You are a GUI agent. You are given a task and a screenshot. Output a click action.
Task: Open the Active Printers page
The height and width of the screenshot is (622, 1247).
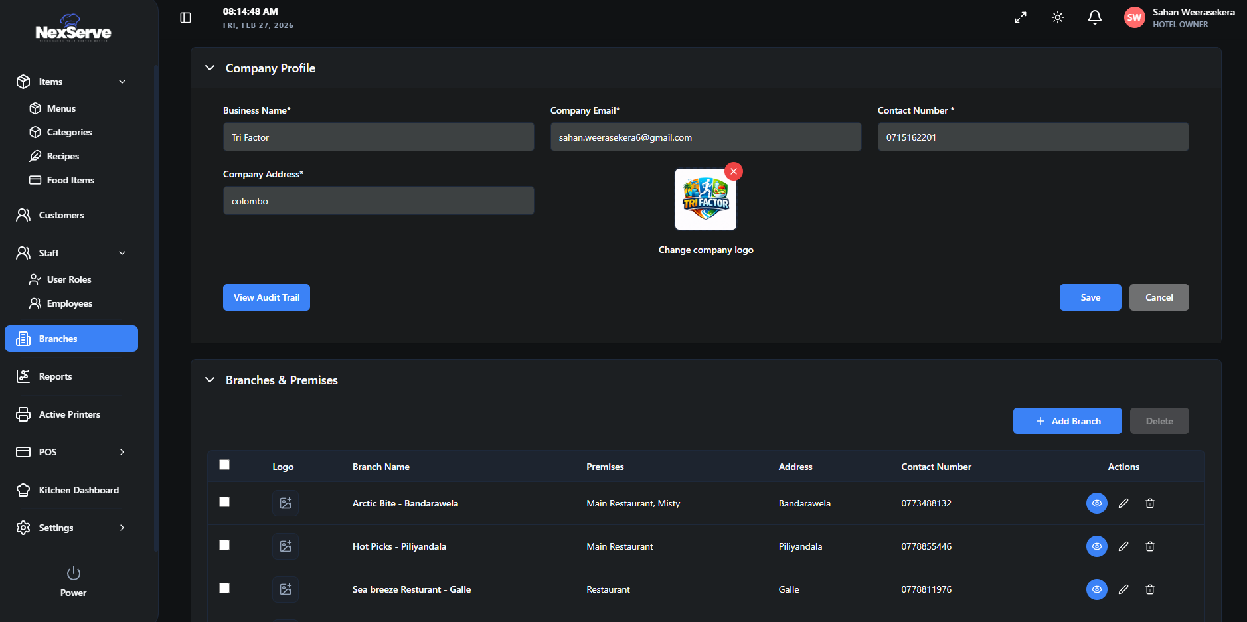68,414
